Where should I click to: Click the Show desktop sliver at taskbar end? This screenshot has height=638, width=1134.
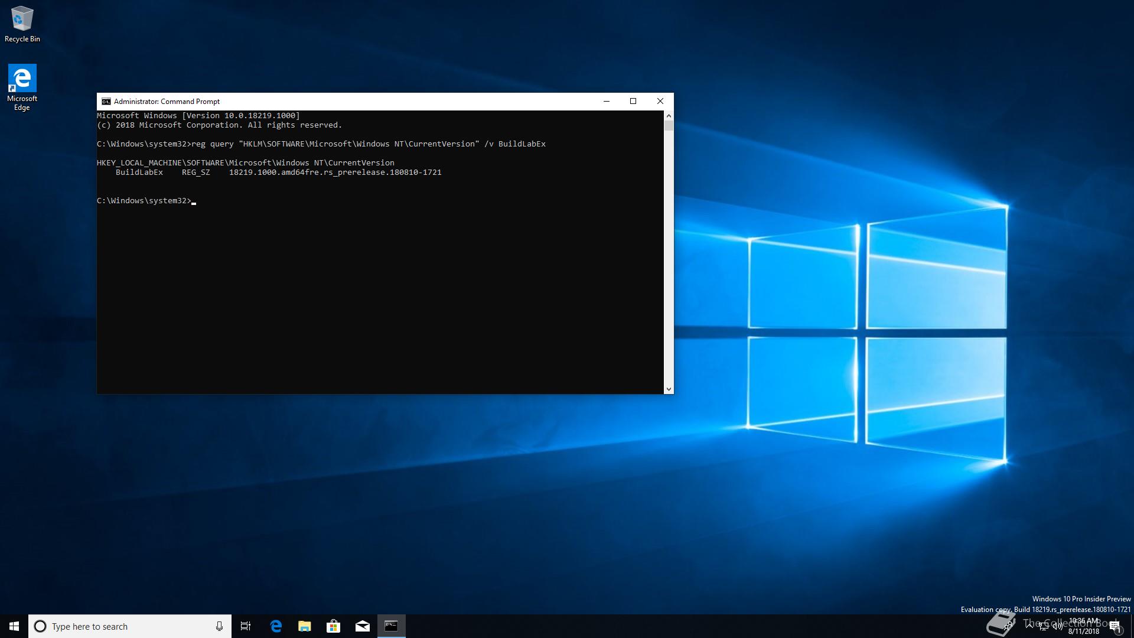[1132, 626]
